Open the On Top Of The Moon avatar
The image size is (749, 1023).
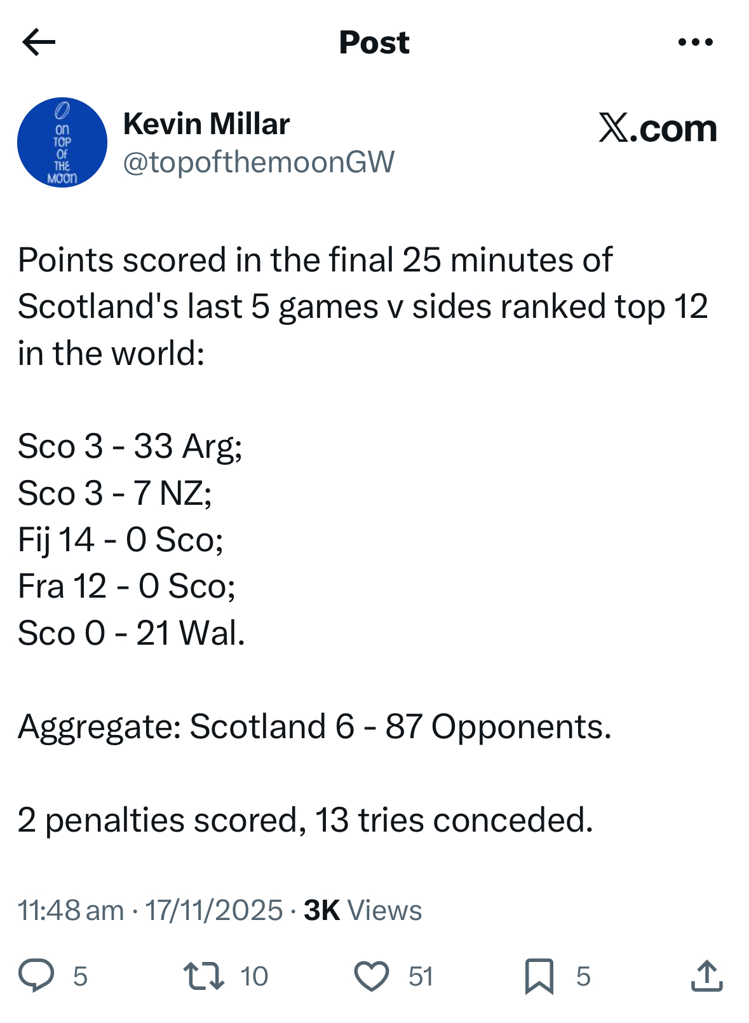click(x=62, y=142)
